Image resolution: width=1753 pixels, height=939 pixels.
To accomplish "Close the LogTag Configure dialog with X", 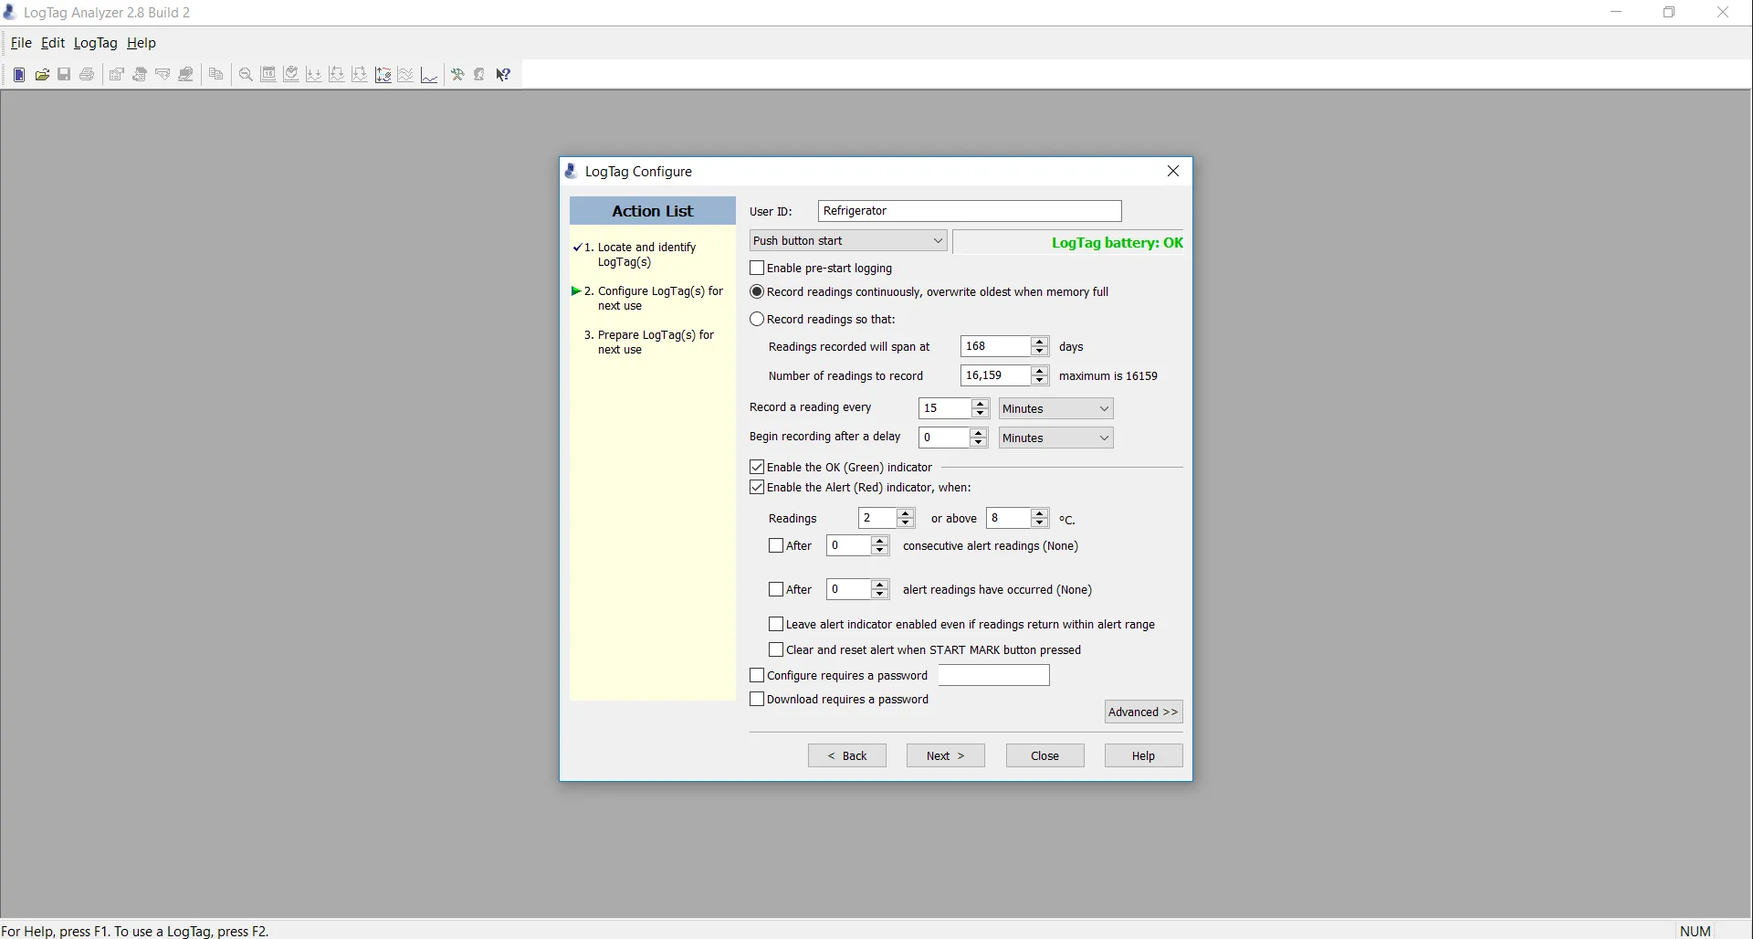I will tap(1173, 171).
